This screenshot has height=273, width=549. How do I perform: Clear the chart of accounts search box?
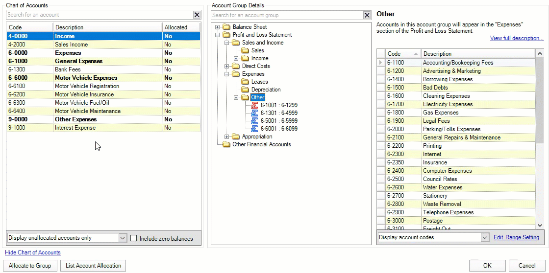[x=197, y=15]
